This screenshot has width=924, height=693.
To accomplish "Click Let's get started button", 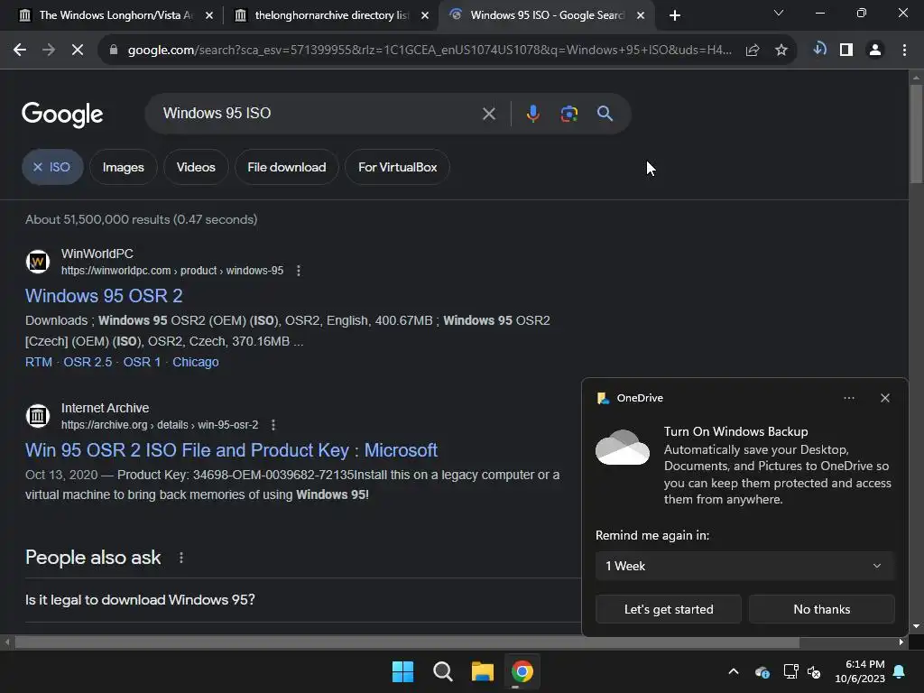I will 669,609.
